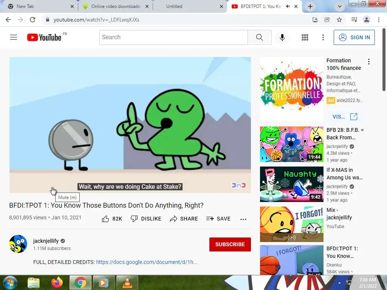Open the new tab plus button
The height and width of the screenshot is (290, 387).
point(310,6)
